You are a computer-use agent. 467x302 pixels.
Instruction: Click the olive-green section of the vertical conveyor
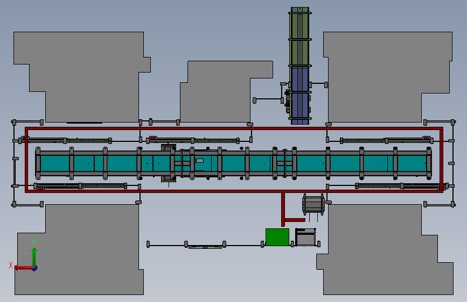click(299, 38)
